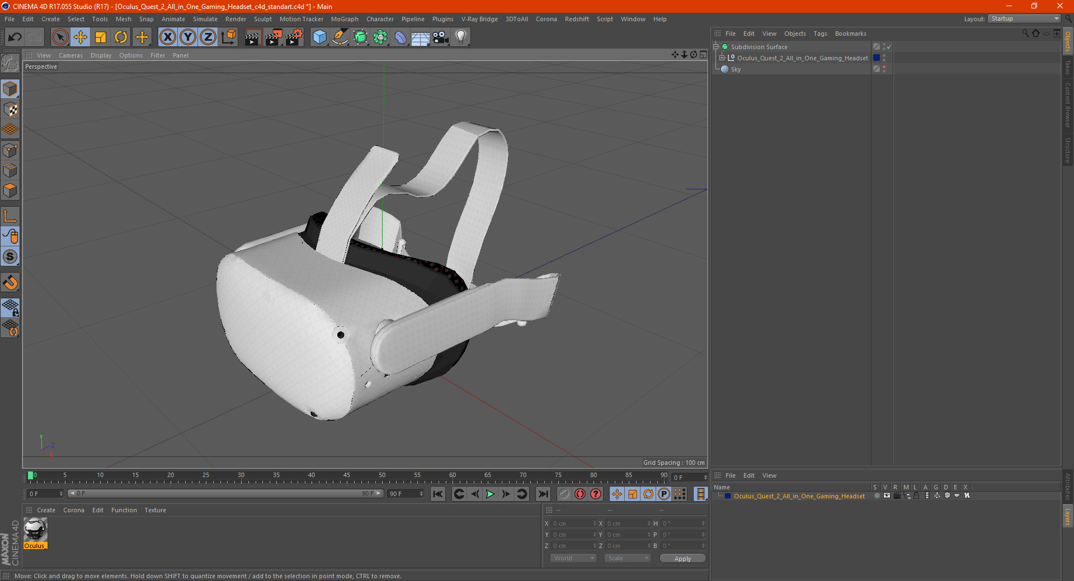Open Object Manager Tags menu
This screenshot has height=581, width=1074.
tap(820, 34)
